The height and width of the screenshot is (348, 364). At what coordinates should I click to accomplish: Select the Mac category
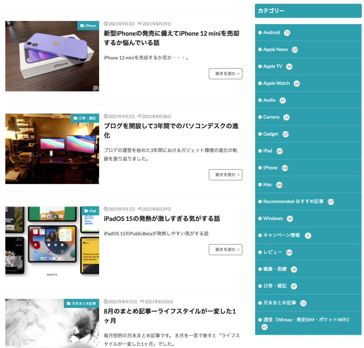click(x=308, y=185)
